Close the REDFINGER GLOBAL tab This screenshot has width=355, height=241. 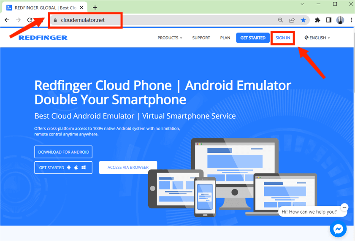(x=82, y=8)
